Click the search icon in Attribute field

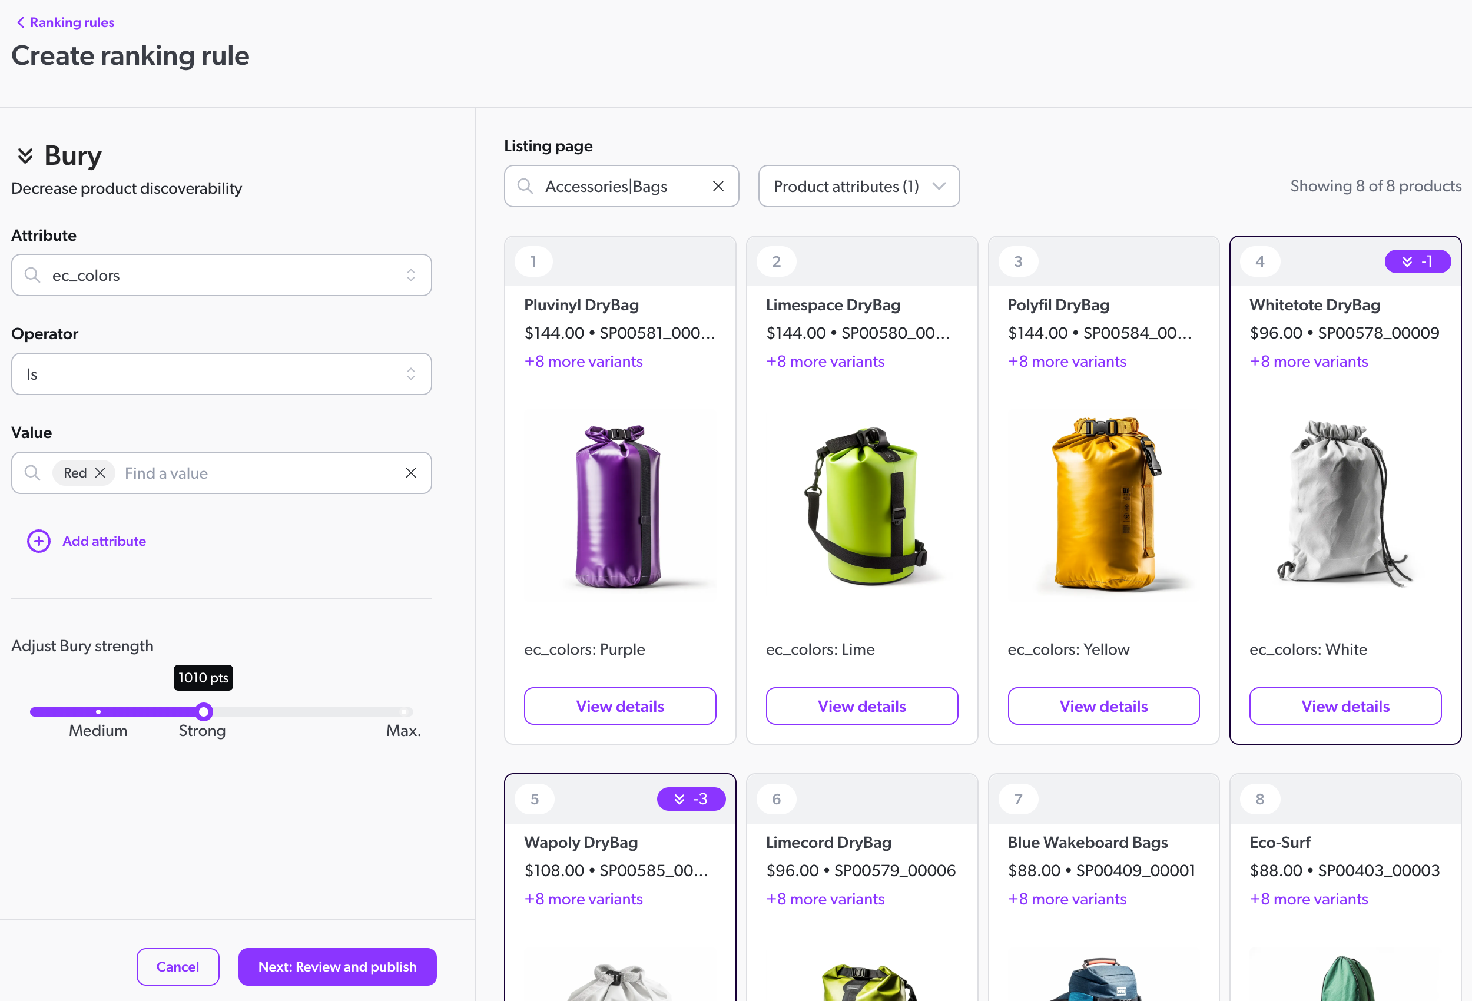coord(32,275)
